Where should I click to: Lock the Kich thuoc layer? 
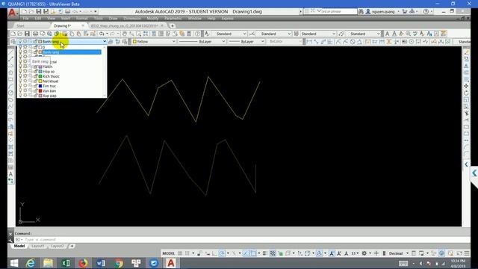(x=35, y=76)
